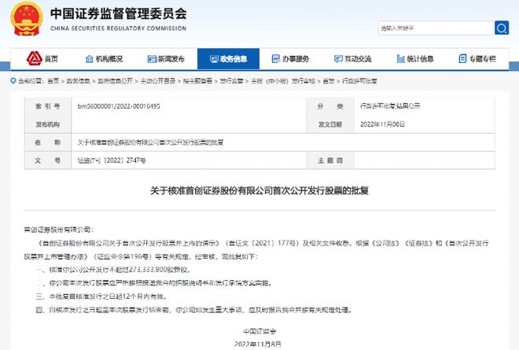Click the 中国证监会 signature line
The height and width of the screenshot is (350, 519).
click(259, 331)
